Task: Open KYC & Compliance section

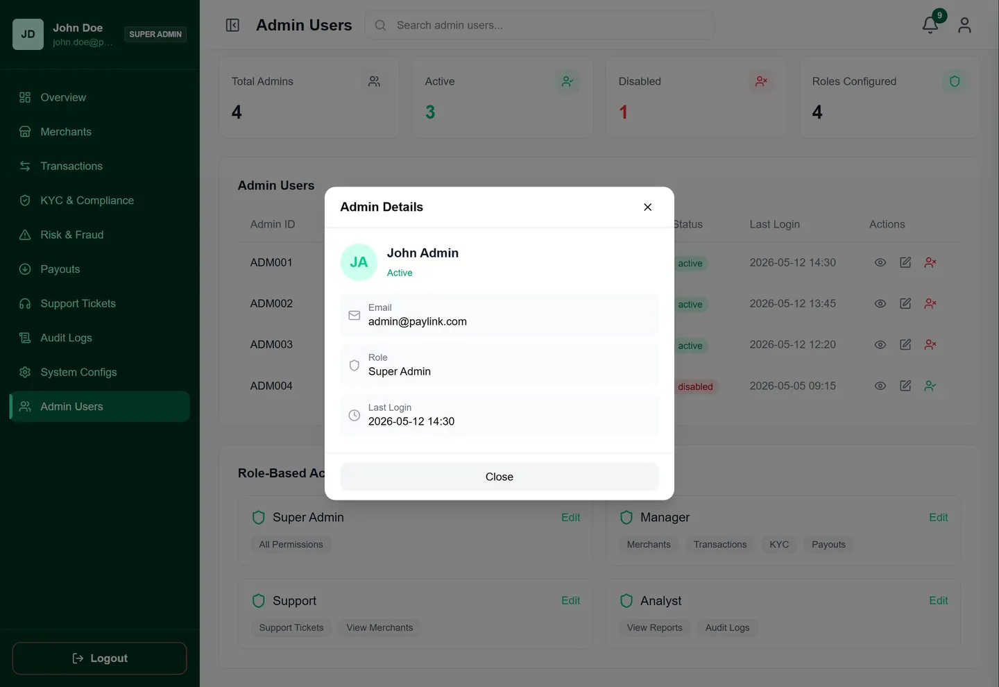Action: (100, 201)
